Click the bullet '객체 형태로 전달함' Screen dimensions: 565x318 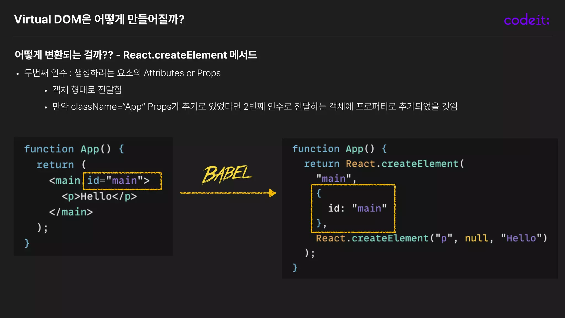pos(87,90)
